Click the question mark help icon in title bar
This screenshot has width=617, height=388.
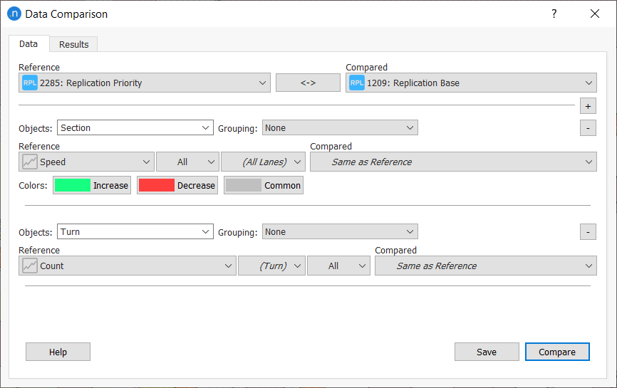pos(554,14)
